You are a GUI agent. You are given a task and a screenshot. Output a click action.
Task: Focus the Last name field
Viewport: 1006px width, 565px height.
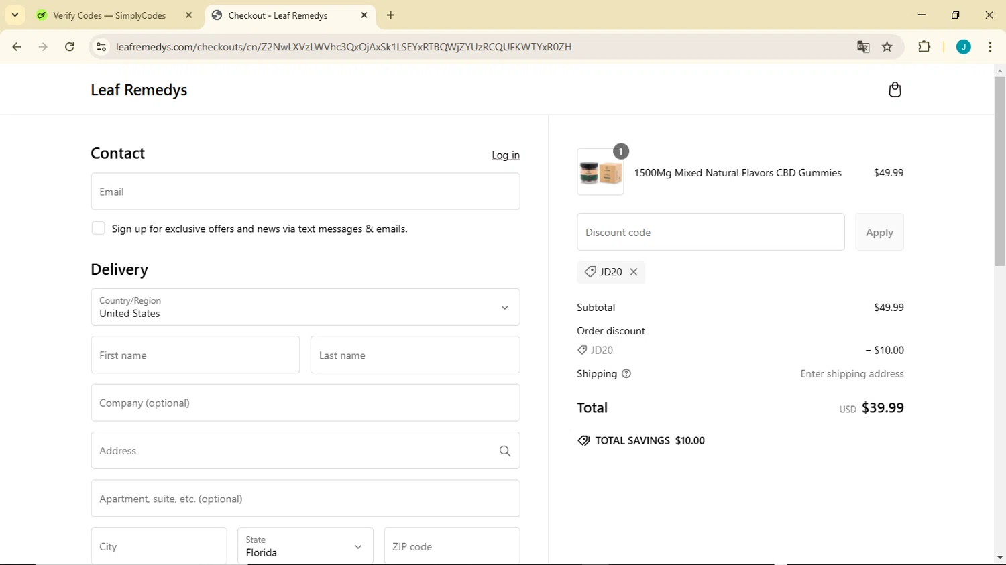(415, 355)
